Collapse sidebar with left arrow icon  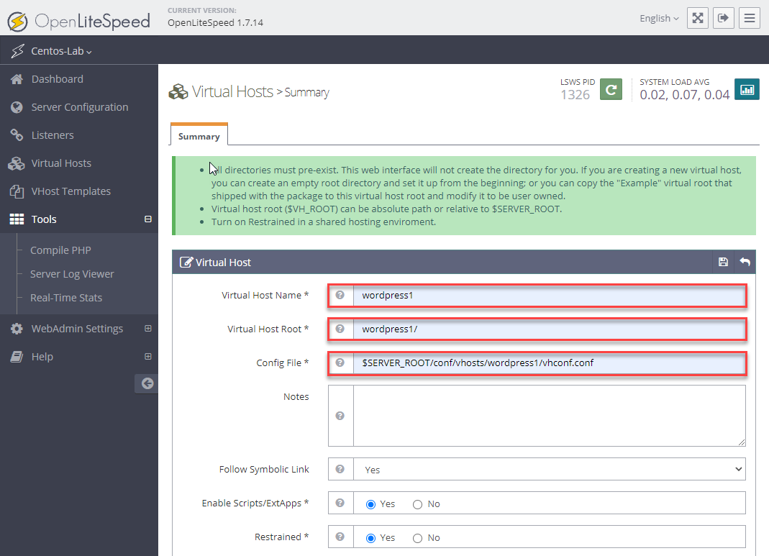coord(147,383)
